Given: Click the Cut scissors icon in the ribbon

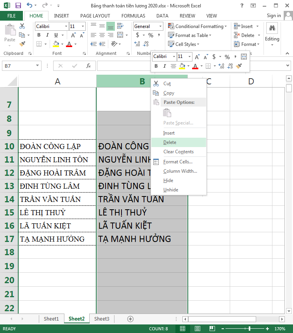Looking at the screenshot, I should point(22,26).
